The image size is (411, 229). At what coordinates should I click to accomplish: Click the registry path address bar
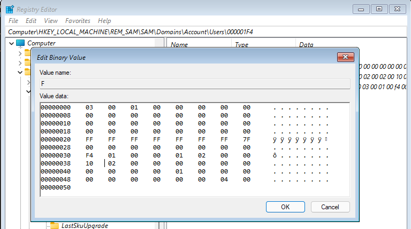[x=206, y=32]
